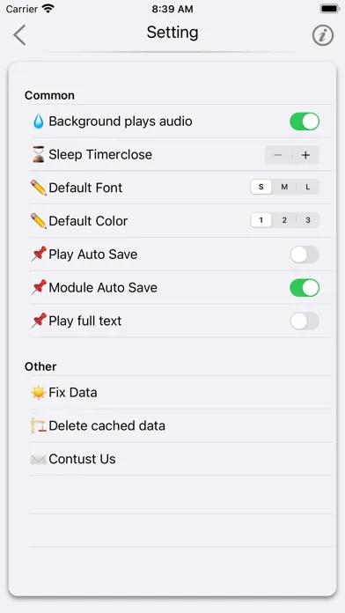Choose Default Color option 3
345x613 pixels.
point(308,220)
